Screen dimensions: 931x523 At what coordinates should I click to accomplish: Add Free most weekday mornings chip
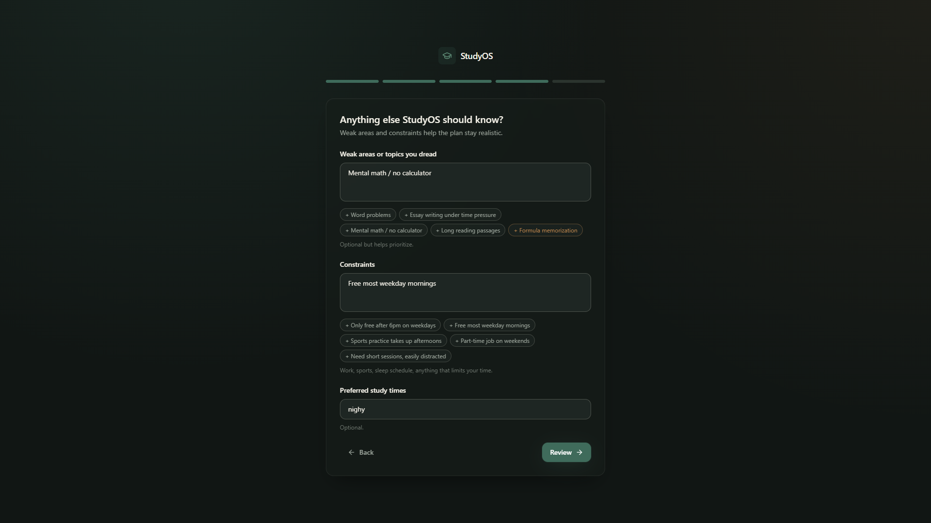point(489,325)
